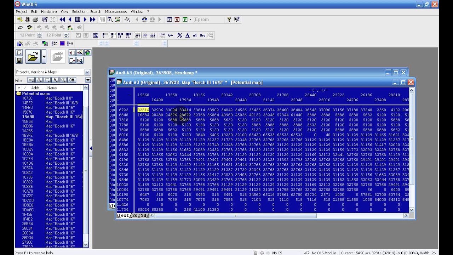
Task: Click the percent display icon
Action: (179, 35)
